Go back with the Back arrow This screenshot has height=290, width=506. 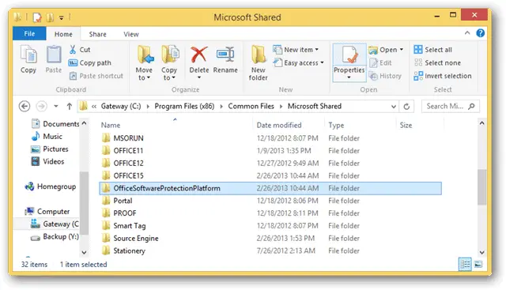point(25,106)
